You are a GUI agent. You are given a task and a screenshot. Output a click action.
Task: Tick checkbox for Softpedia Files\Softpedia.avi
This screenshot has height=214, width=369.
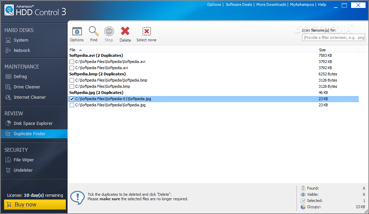point(72,68)
